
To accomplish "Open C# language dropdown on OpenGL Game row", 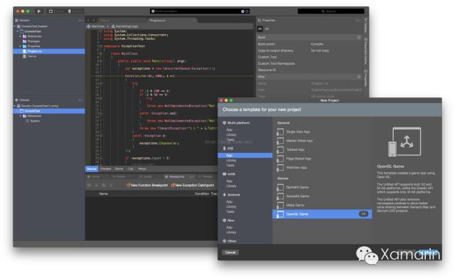I will pos(363,214).
